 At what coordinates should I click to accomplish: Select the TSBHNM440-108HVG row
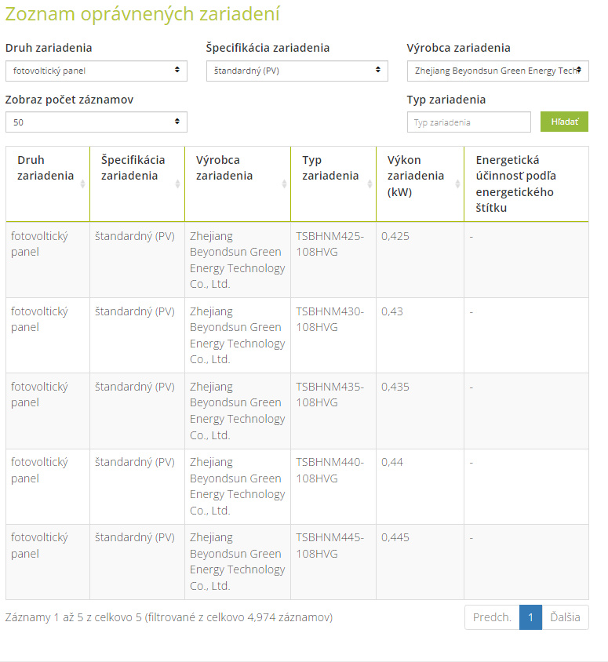pos(297,486)
